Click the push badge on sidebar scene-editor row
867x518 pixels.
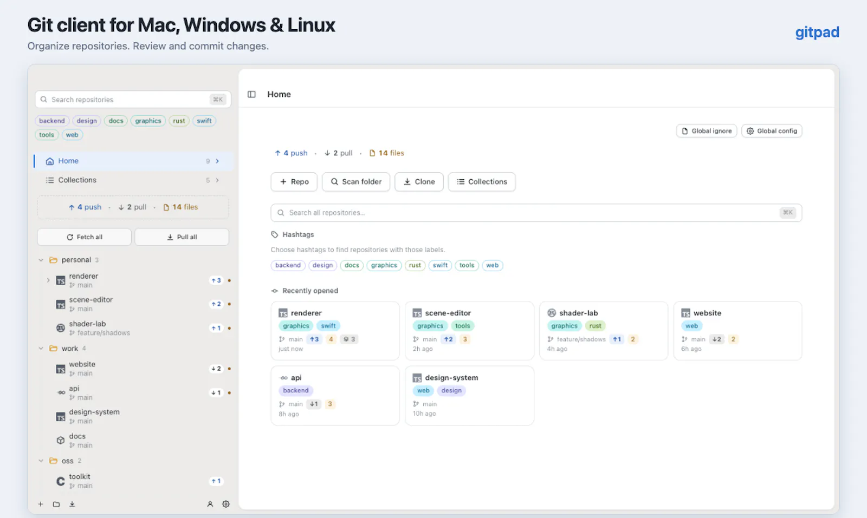[x=216, y=304]
